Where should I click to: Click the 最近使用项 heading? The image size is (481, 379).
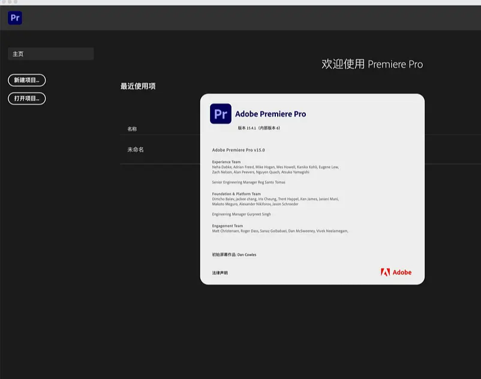[x=138, y=86]
